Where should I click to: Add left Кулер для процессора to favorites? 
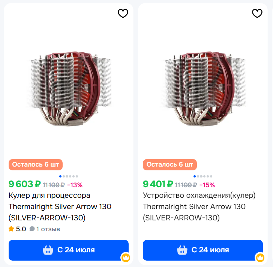point(123,14)
